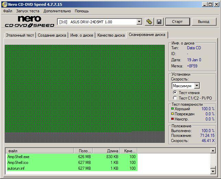This screenshot has width=221, height=179.
Task: Switch to the Создание диска tab
Action: [x=52, y=35]
